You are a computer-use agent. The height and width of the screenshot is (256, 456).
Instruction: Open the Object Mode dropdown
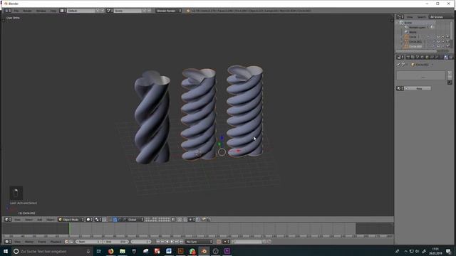pos(71,220)
